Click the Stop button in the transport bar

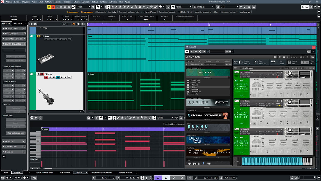click(166, 178)
